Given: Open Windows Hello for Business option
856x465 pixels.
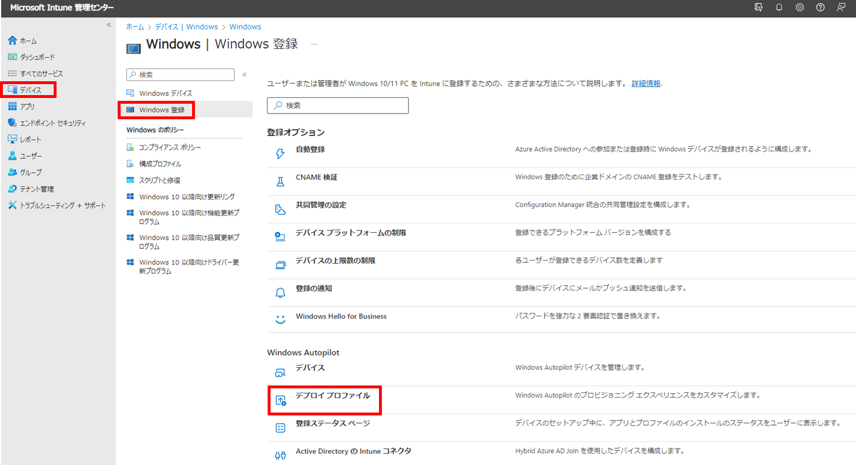Looking at the screenshot, I should pyautogui.click(x=341, y=316).
